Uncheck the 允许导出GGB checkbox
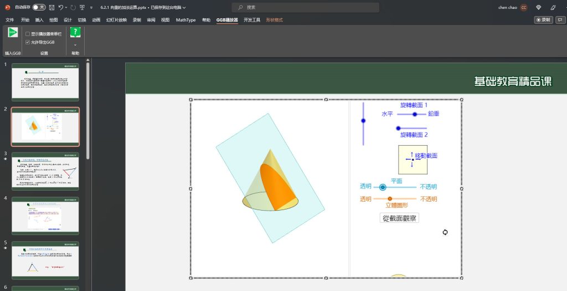567x291 pixels. [28, 42]
